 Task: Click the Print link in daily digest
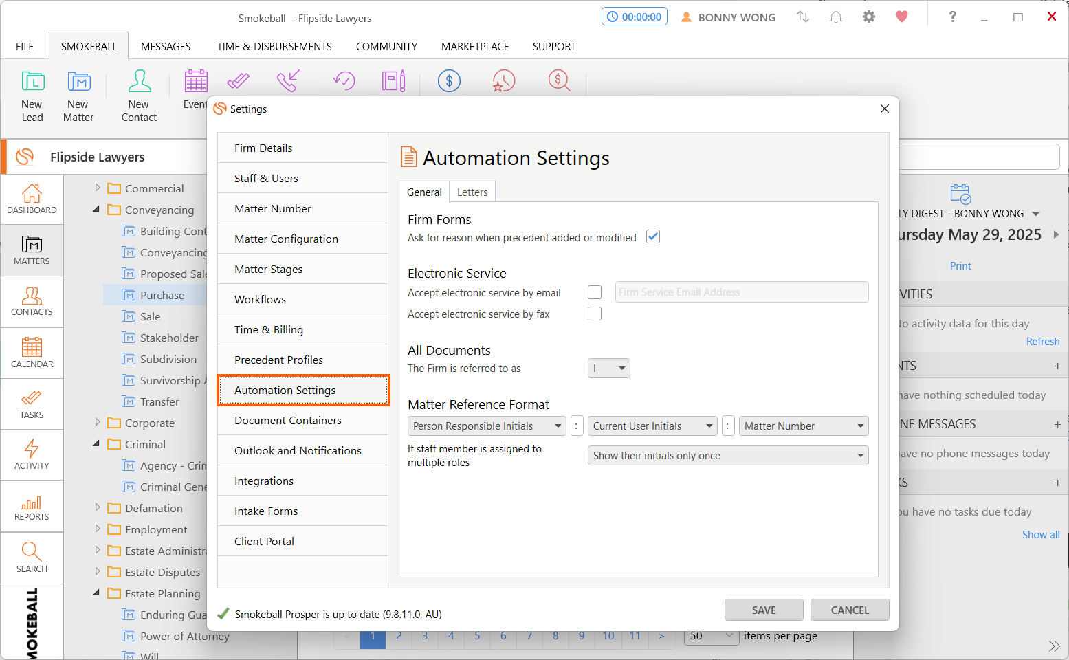(960, 265)
